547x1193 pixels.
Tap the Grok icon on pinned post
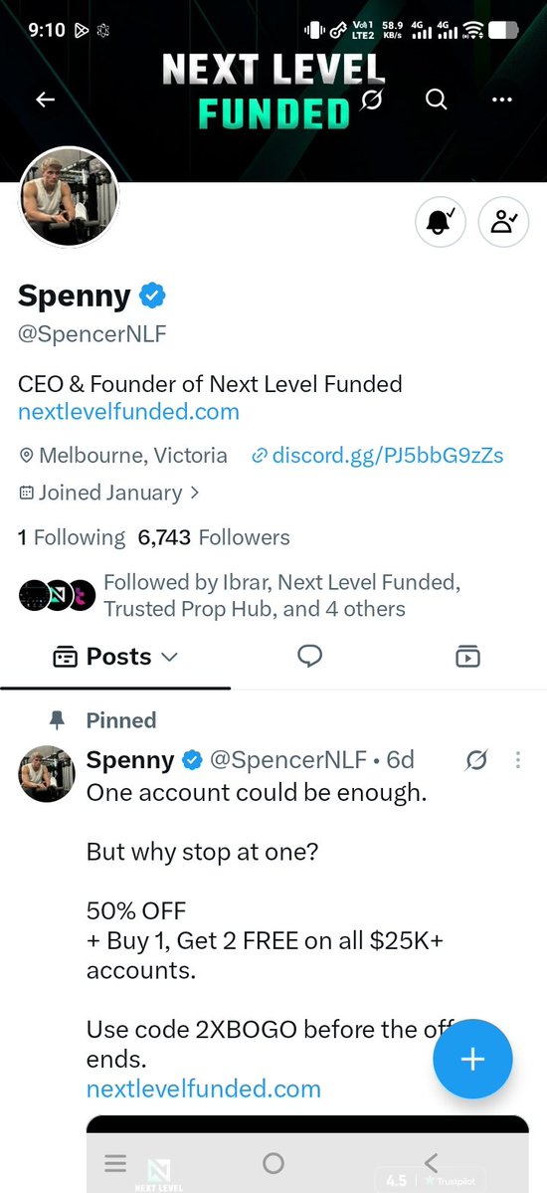476,759
